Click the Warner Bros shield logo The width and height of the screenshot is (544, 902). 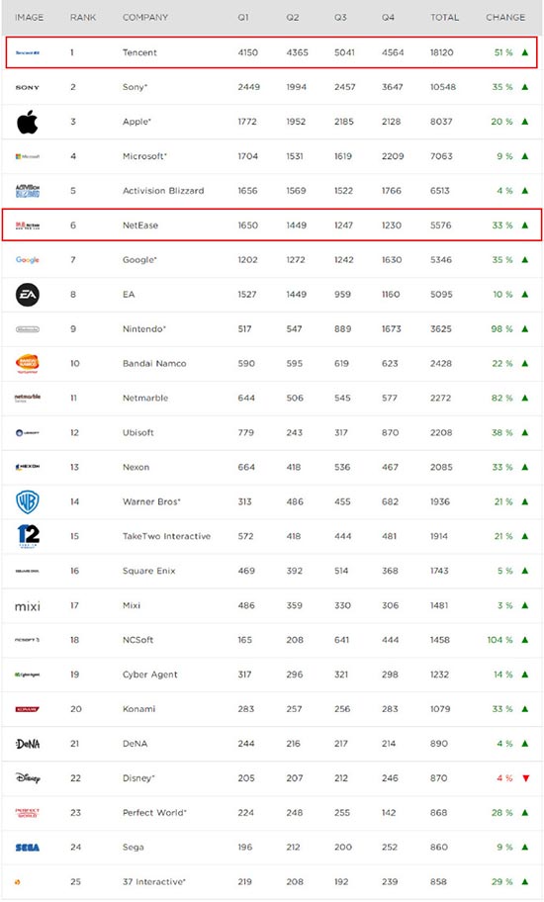(27, 501)
